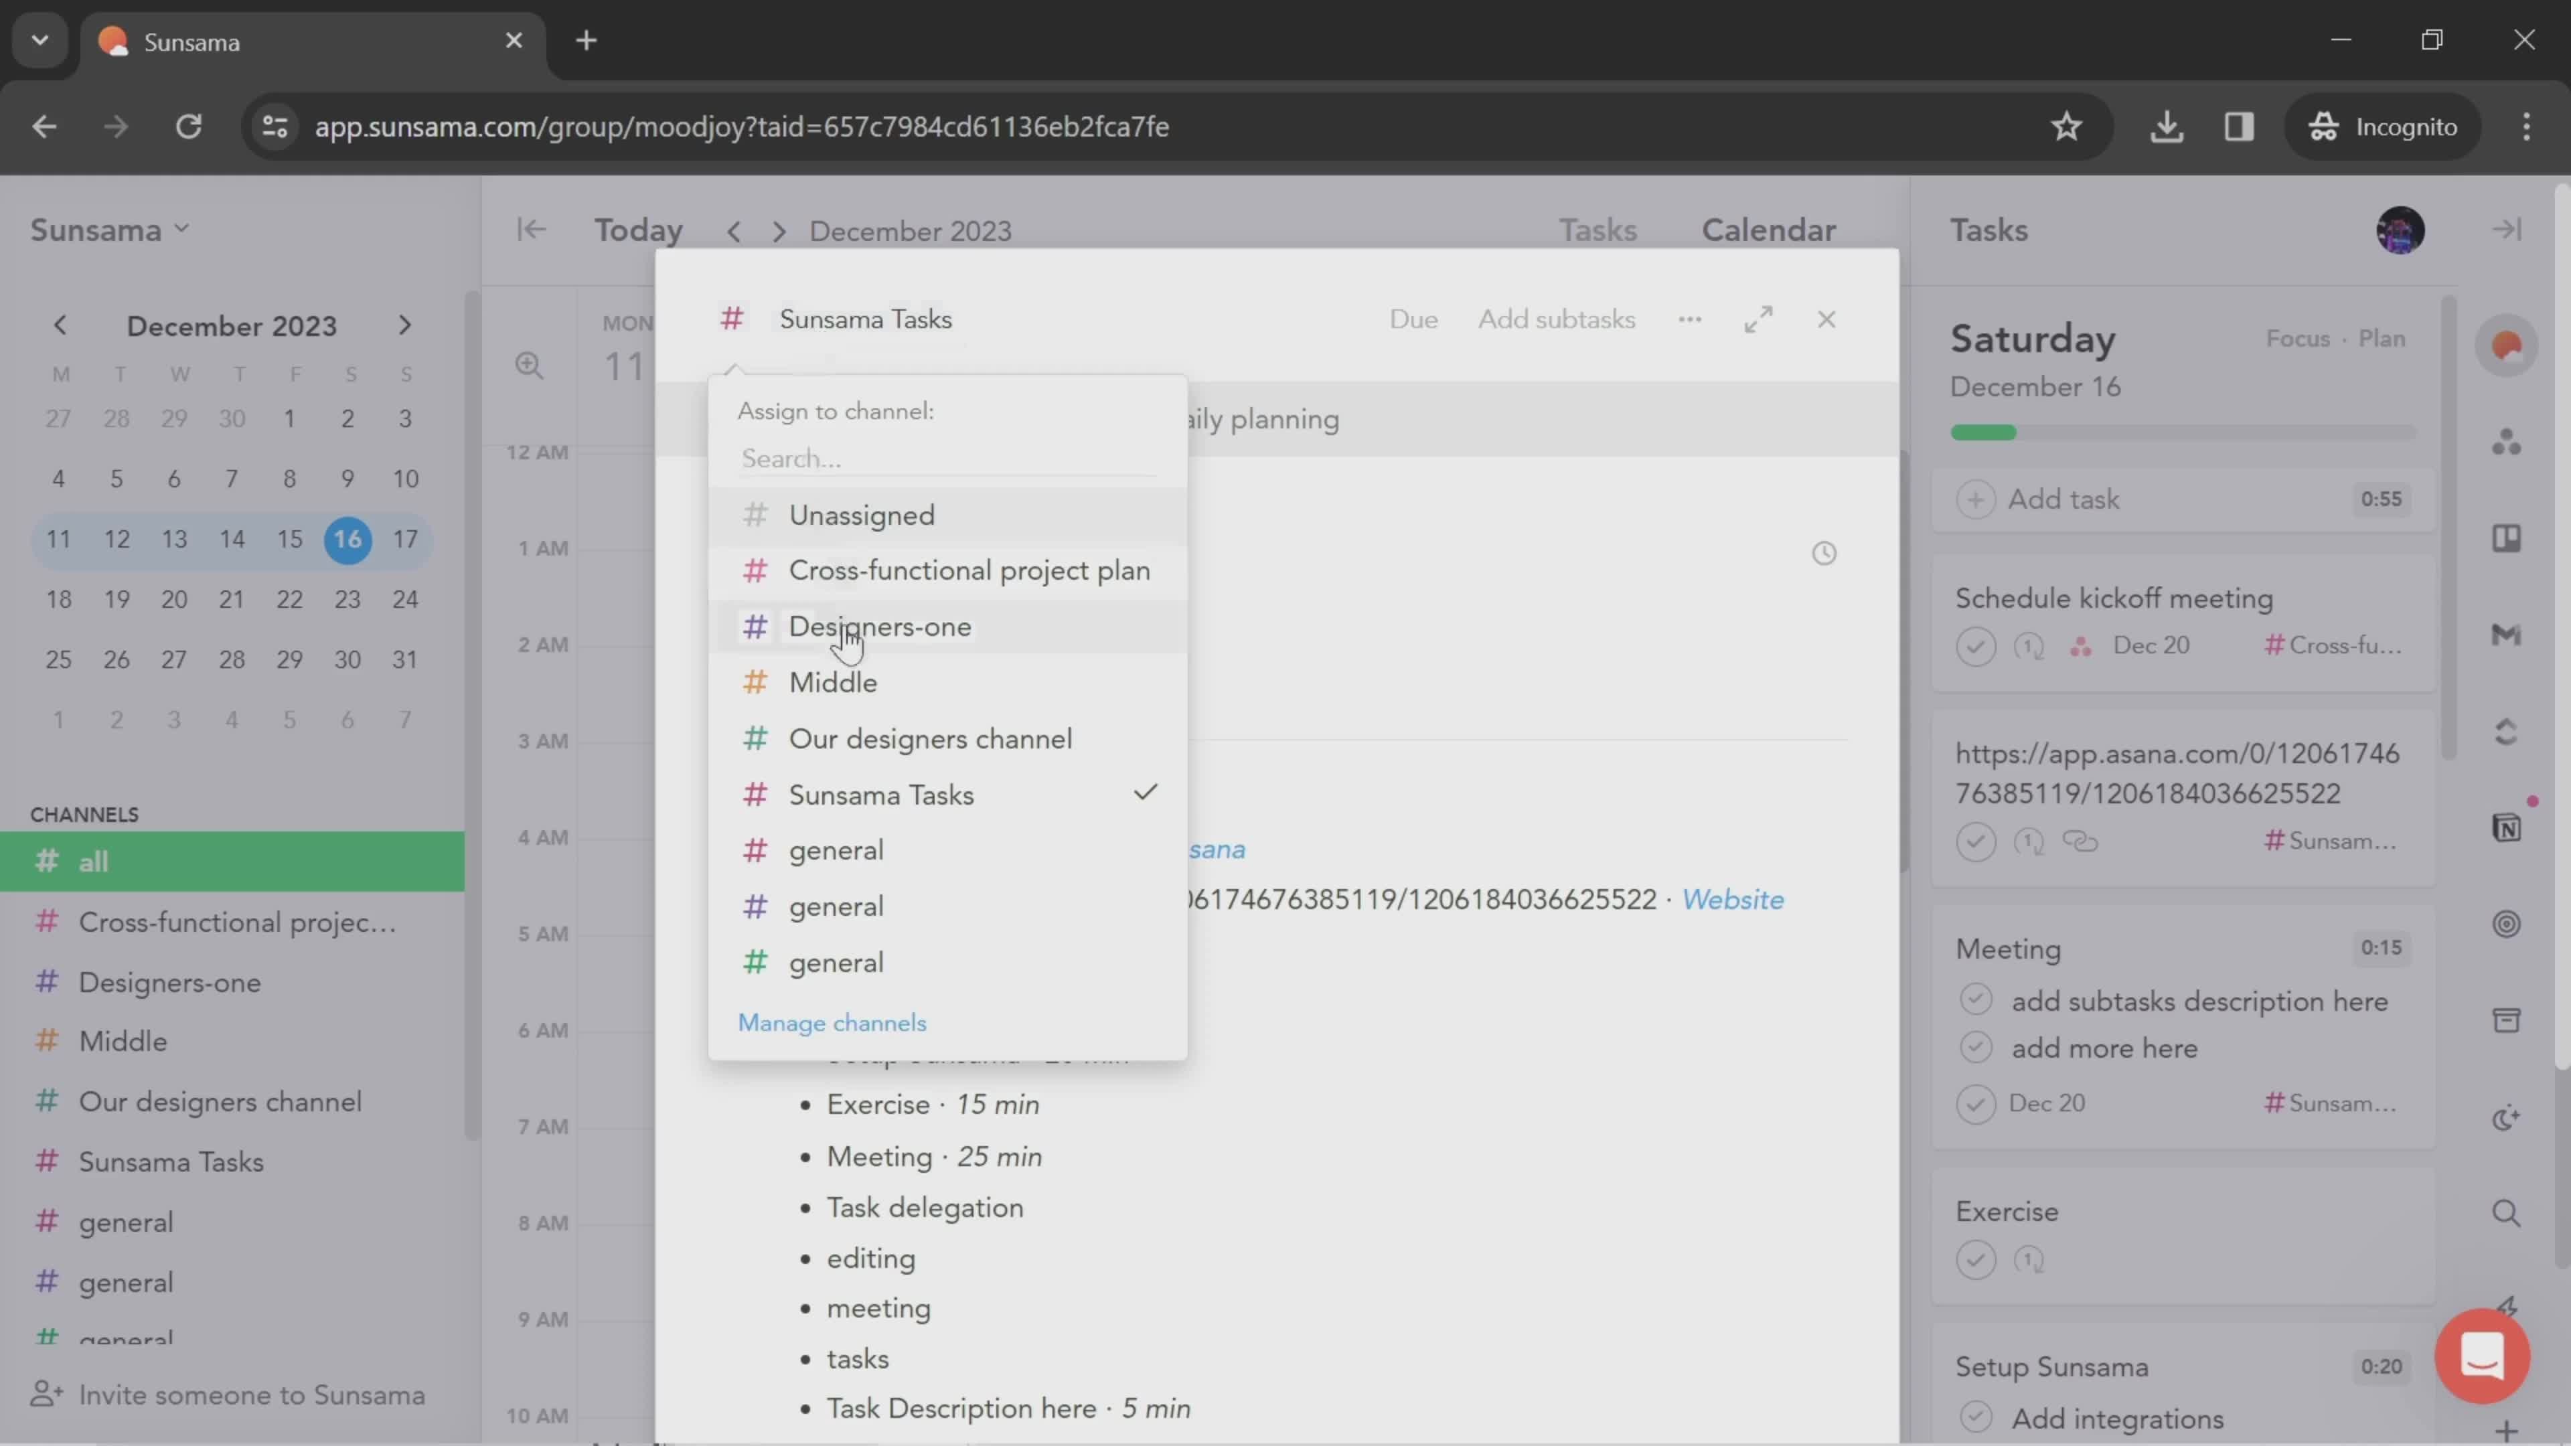The height and width of the screenshot is (1446, 2571).
Task: Reload the browser page
Action: 189,127
